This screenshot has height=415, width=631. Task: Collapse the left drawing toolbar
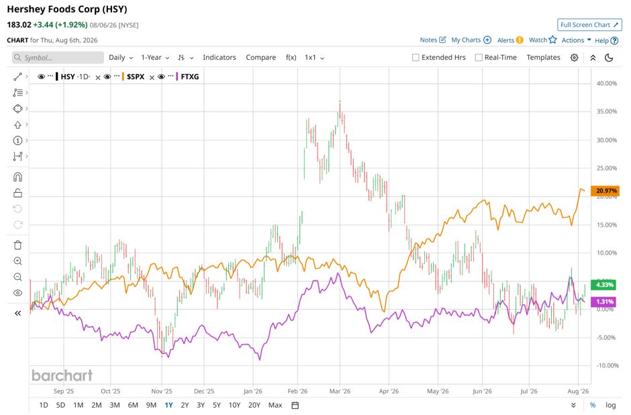coord(17,313)
